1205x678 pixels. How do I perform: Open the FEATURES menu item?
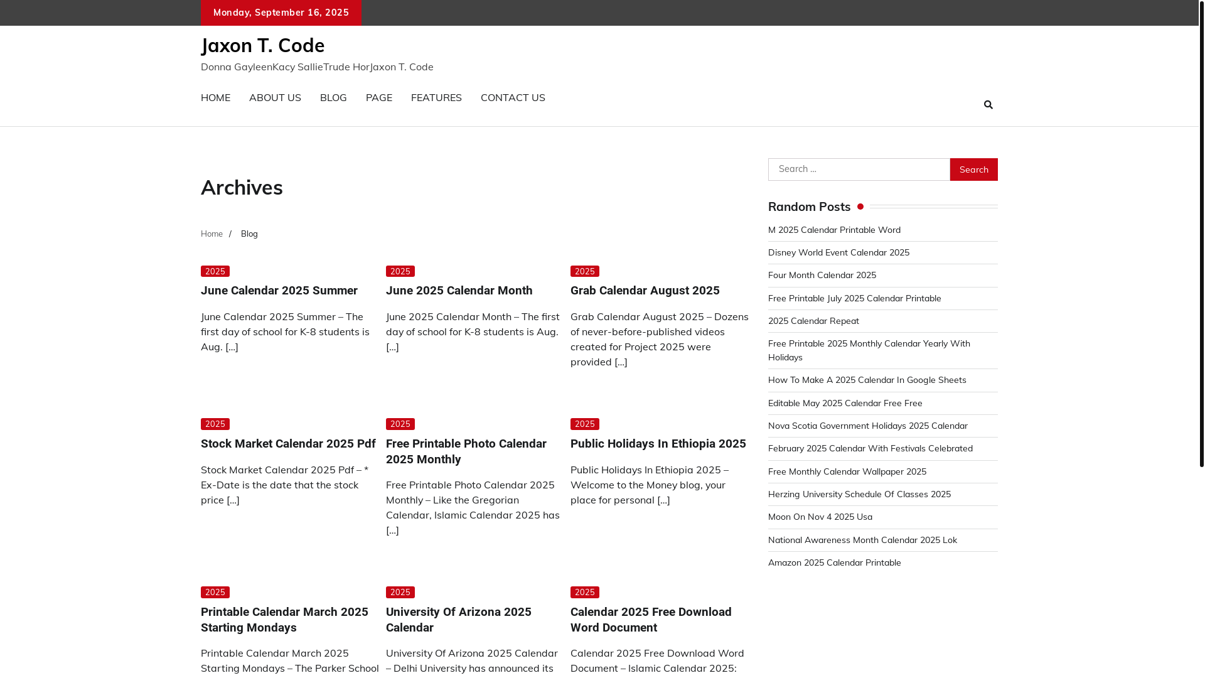click(x=436, y=97)
